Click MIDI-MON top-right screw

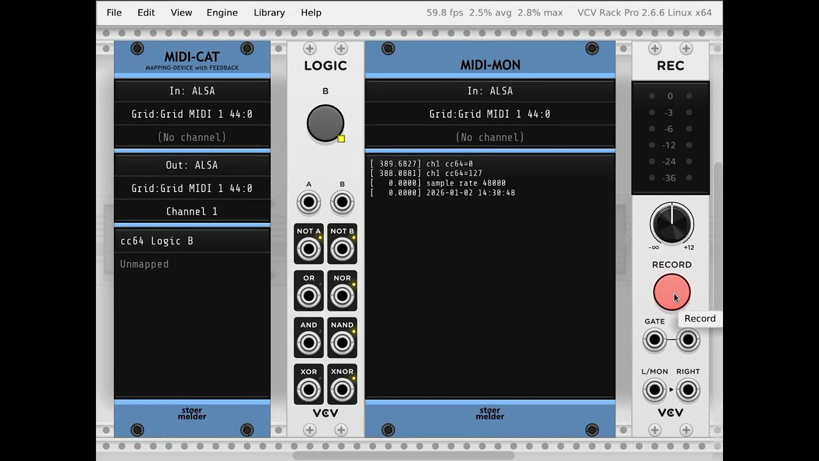click(x=592, y=48)
